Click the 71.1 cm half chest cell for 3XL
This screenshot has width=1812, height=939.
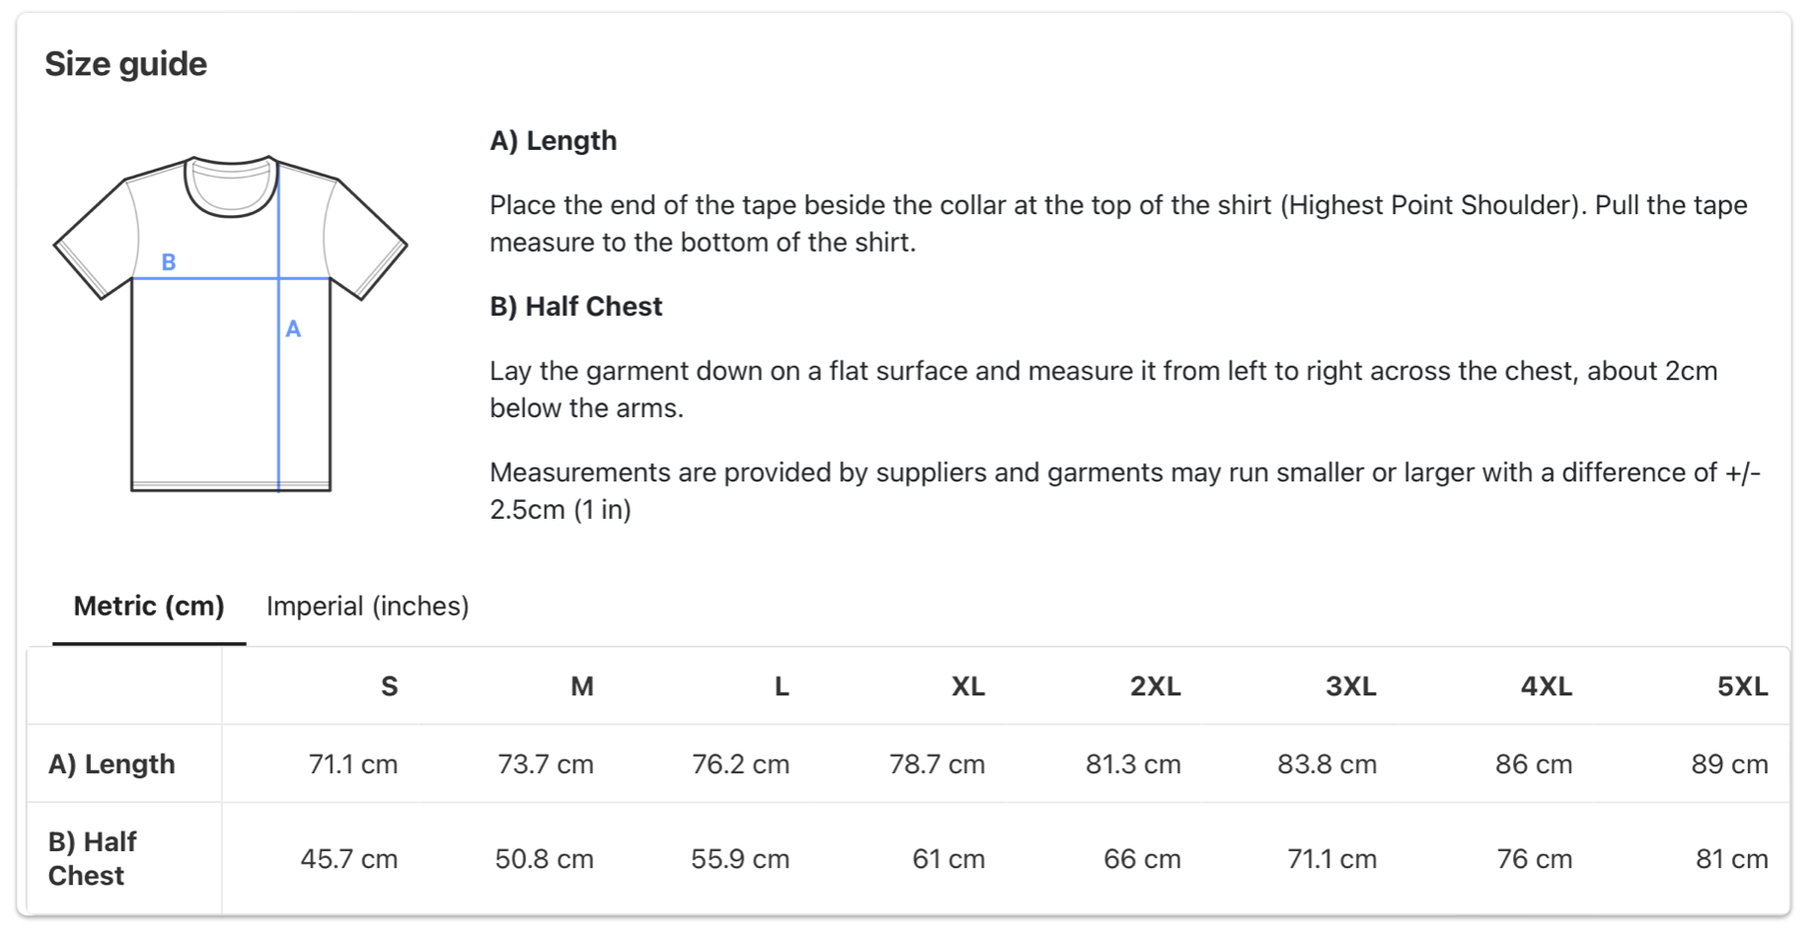(1331, 859)
